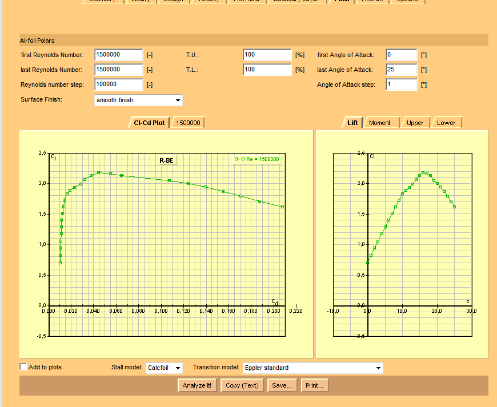The width and height of the screenshot is (497, 407).
Task: Enable the Add to plots checkbox
Action: 23,367
